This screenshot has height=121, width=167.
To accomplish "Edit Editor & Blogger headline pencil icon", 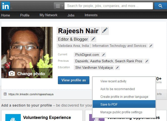I will (93, 39).
